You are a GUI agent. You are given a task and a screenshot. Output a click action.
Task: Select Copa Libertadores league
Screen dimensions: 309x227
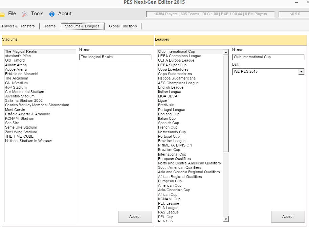pyautogui.click(x=190, y=69)
